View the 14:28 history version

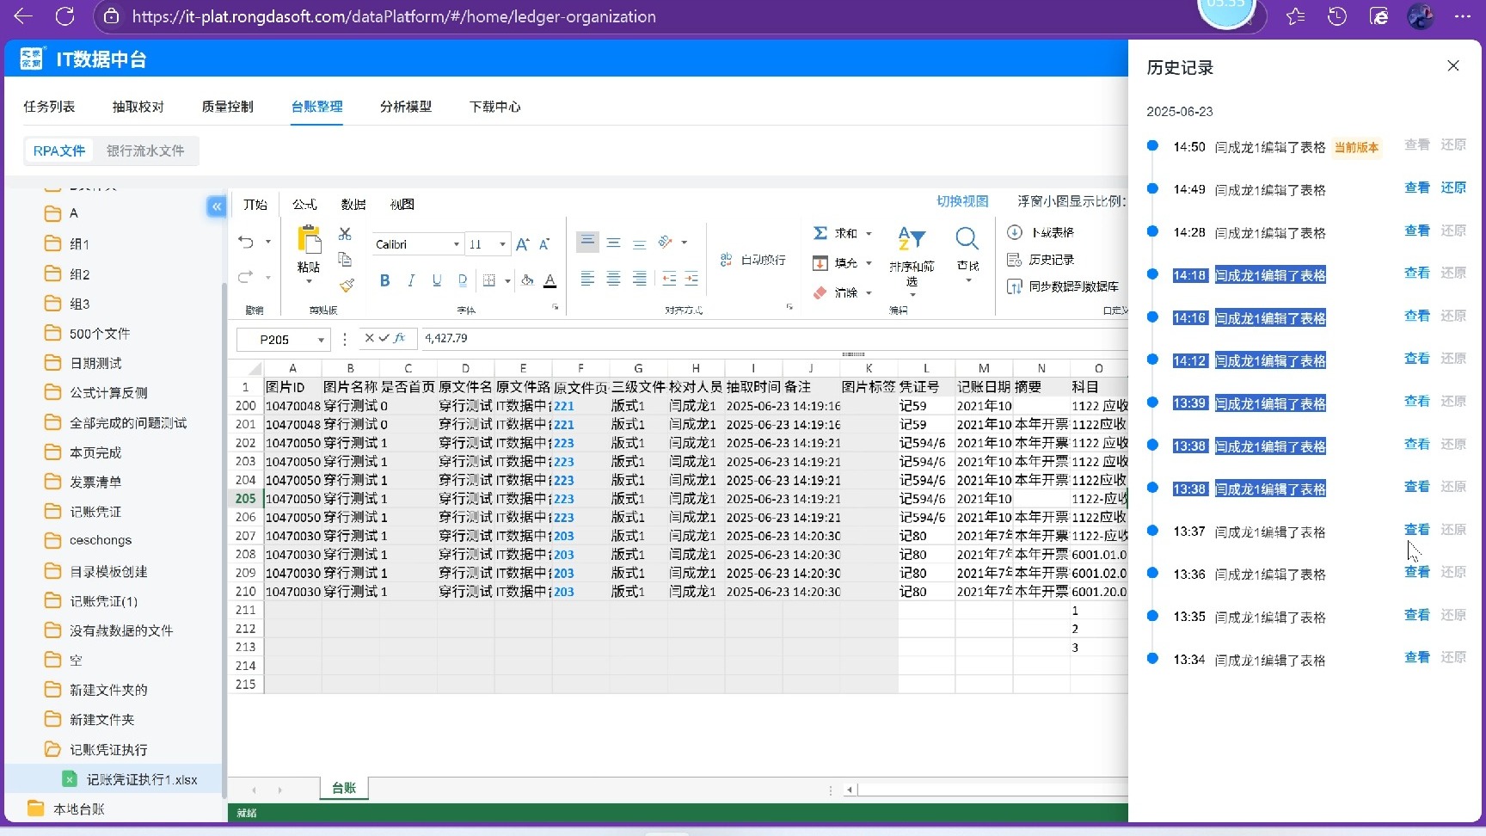(1417, 231)
